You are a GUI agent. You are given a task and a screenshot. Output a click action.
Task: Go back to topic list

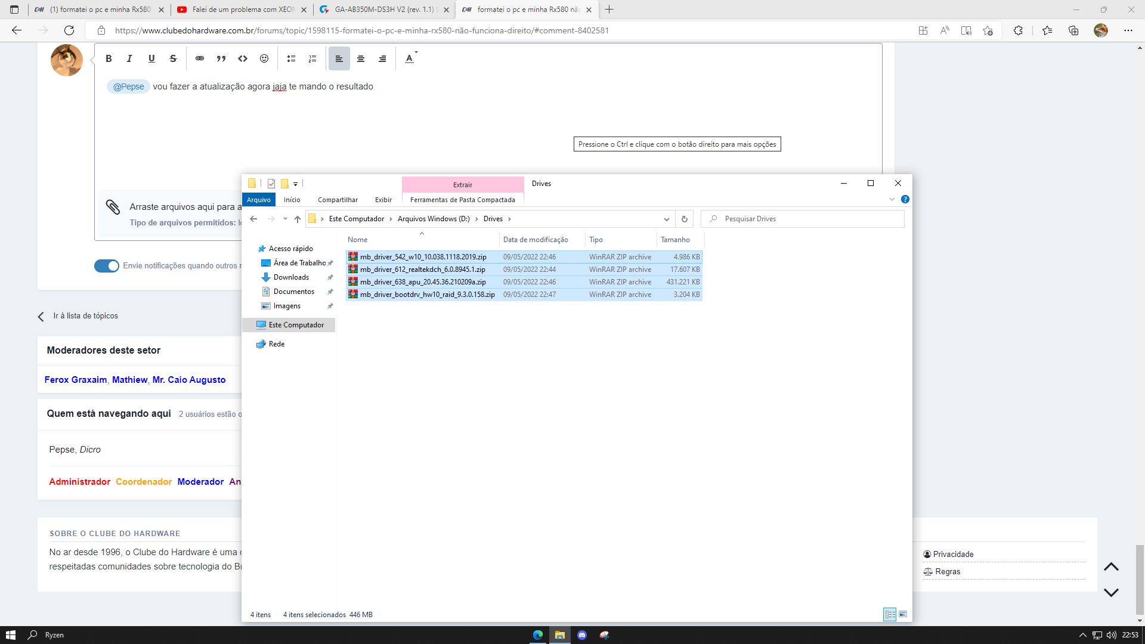[x=78, y=316]
